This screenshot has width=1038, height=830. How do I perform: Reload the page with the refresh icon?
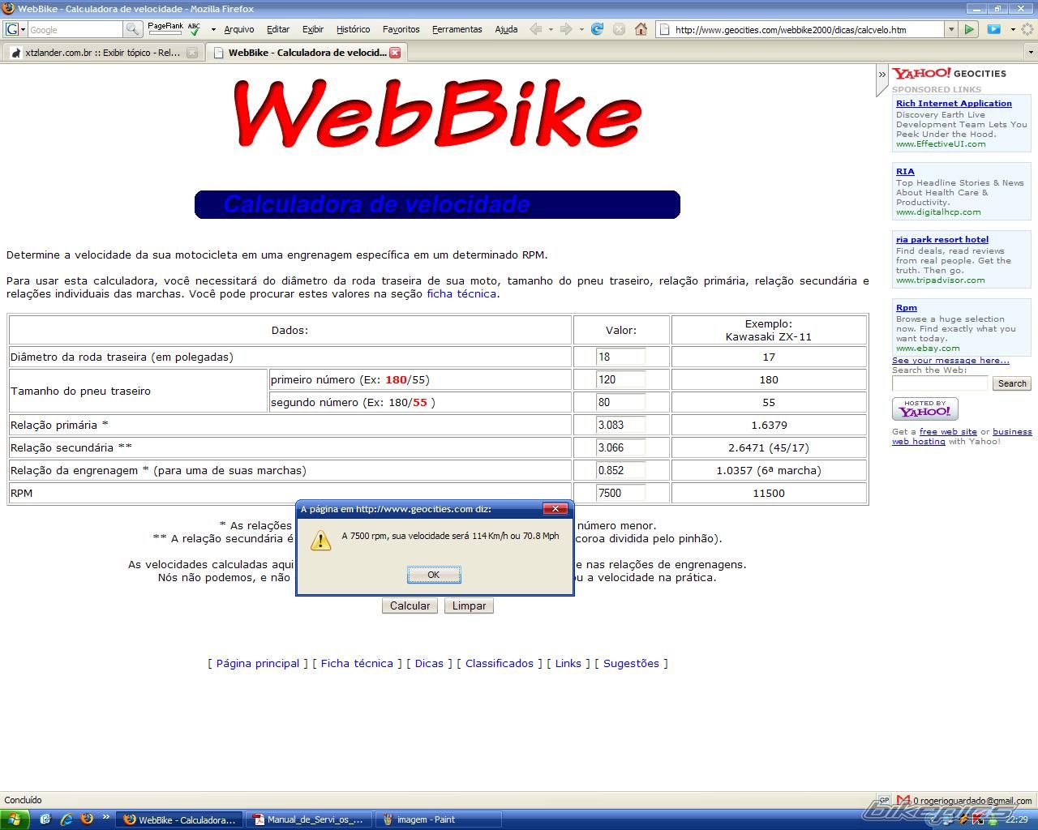click(597, 29)
